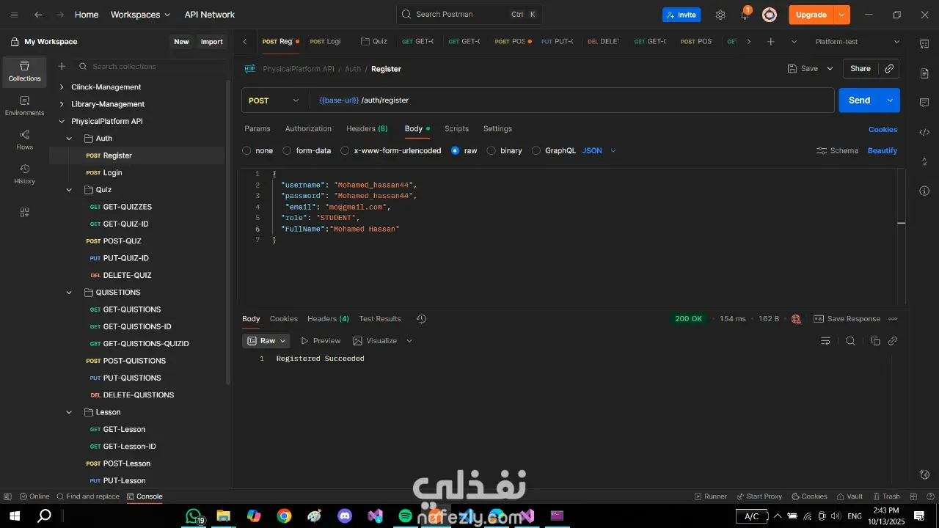This screenshot has width=939, height=528.
Task: Open the Platform-test environment dropdown
Action: [858, 42]
